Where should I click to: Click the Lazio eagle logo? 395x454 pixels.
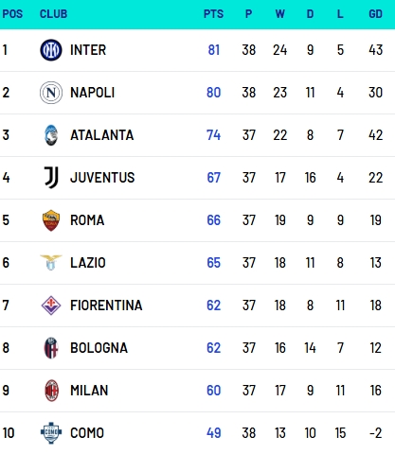[x=51, y=263]
